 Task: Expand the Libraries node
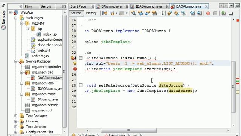(16, 121)
